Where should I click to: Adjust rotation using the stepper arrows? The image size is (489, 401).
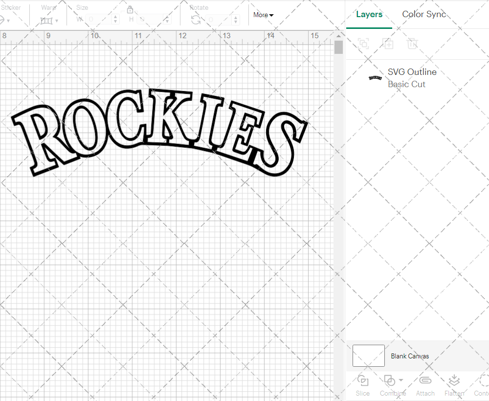(x=236, y=20)
